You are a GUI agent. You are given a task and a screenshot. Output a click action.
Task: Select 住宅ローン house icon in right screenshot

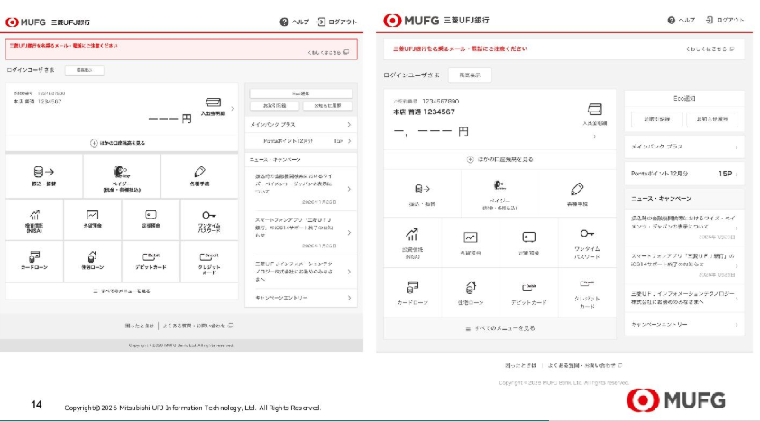470,288
